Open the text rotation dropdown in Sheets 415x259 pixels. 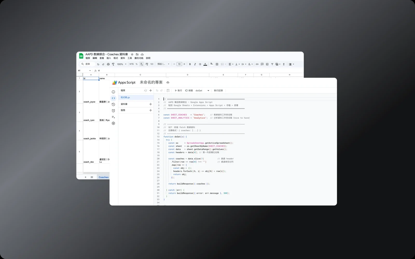(x=250, y=64)
